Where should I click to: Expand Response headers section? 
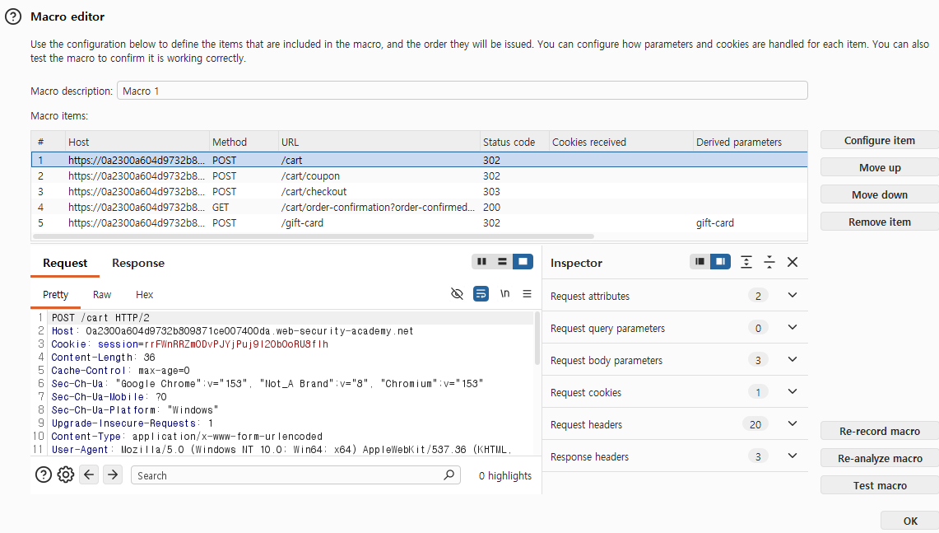click(x=793, y=456)
